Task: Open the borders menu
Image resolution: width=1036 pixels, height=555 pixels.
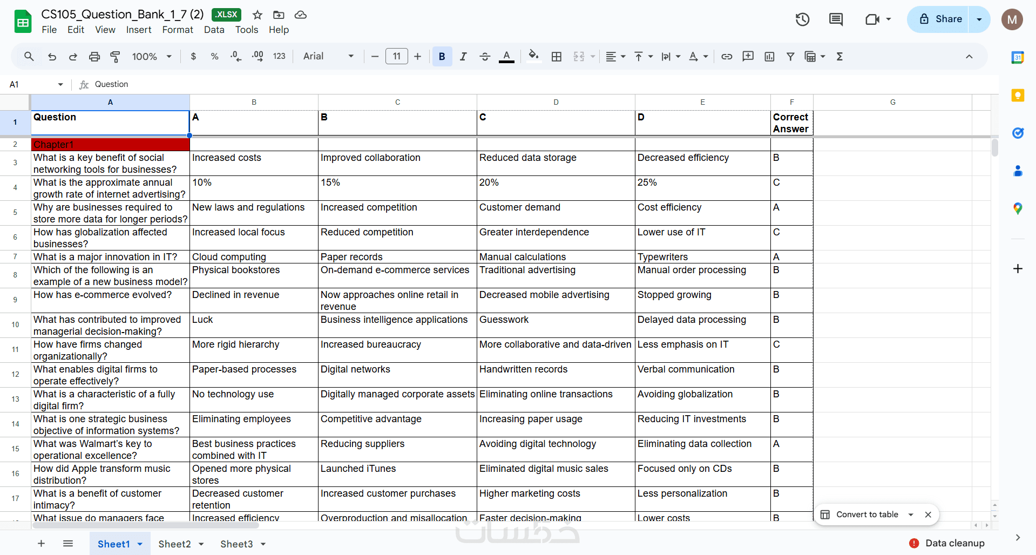Action: coord(557,56)
